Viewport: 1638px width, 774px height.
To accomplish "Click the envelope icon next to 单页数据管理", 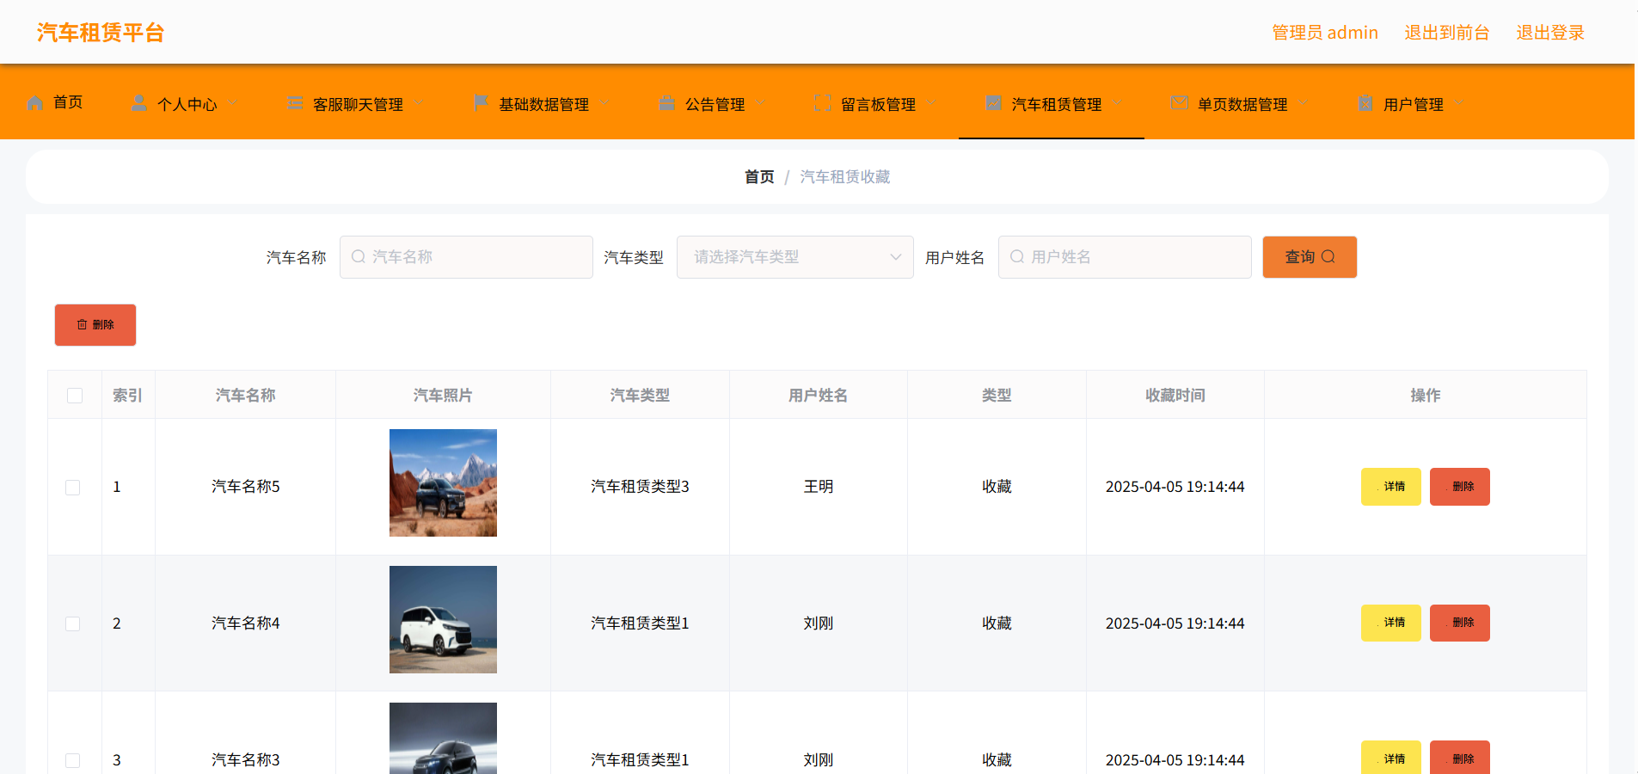I will 1179,102.
